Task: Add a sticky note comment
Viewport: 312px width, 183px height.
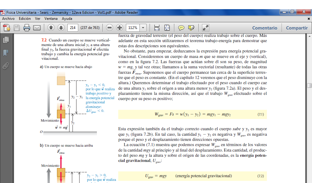Action: (x=181, y=28)
